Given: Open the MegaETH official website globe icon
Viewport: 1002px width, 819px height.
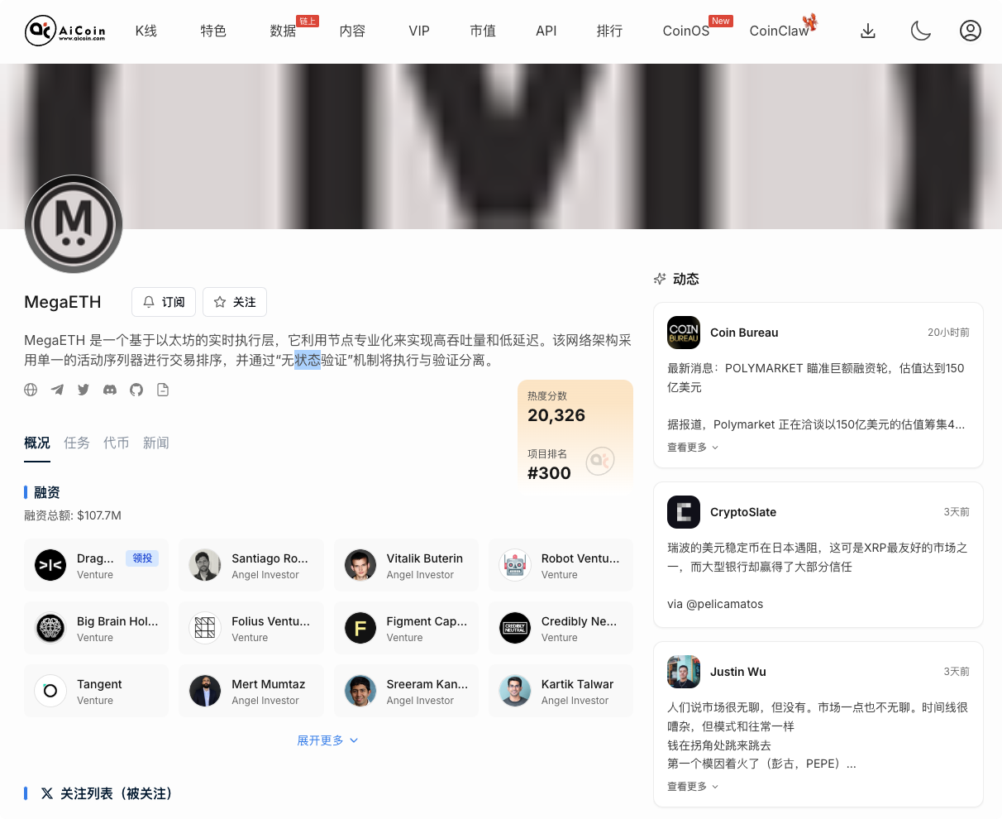Looking at the screenshot, I should pos(31,390).
